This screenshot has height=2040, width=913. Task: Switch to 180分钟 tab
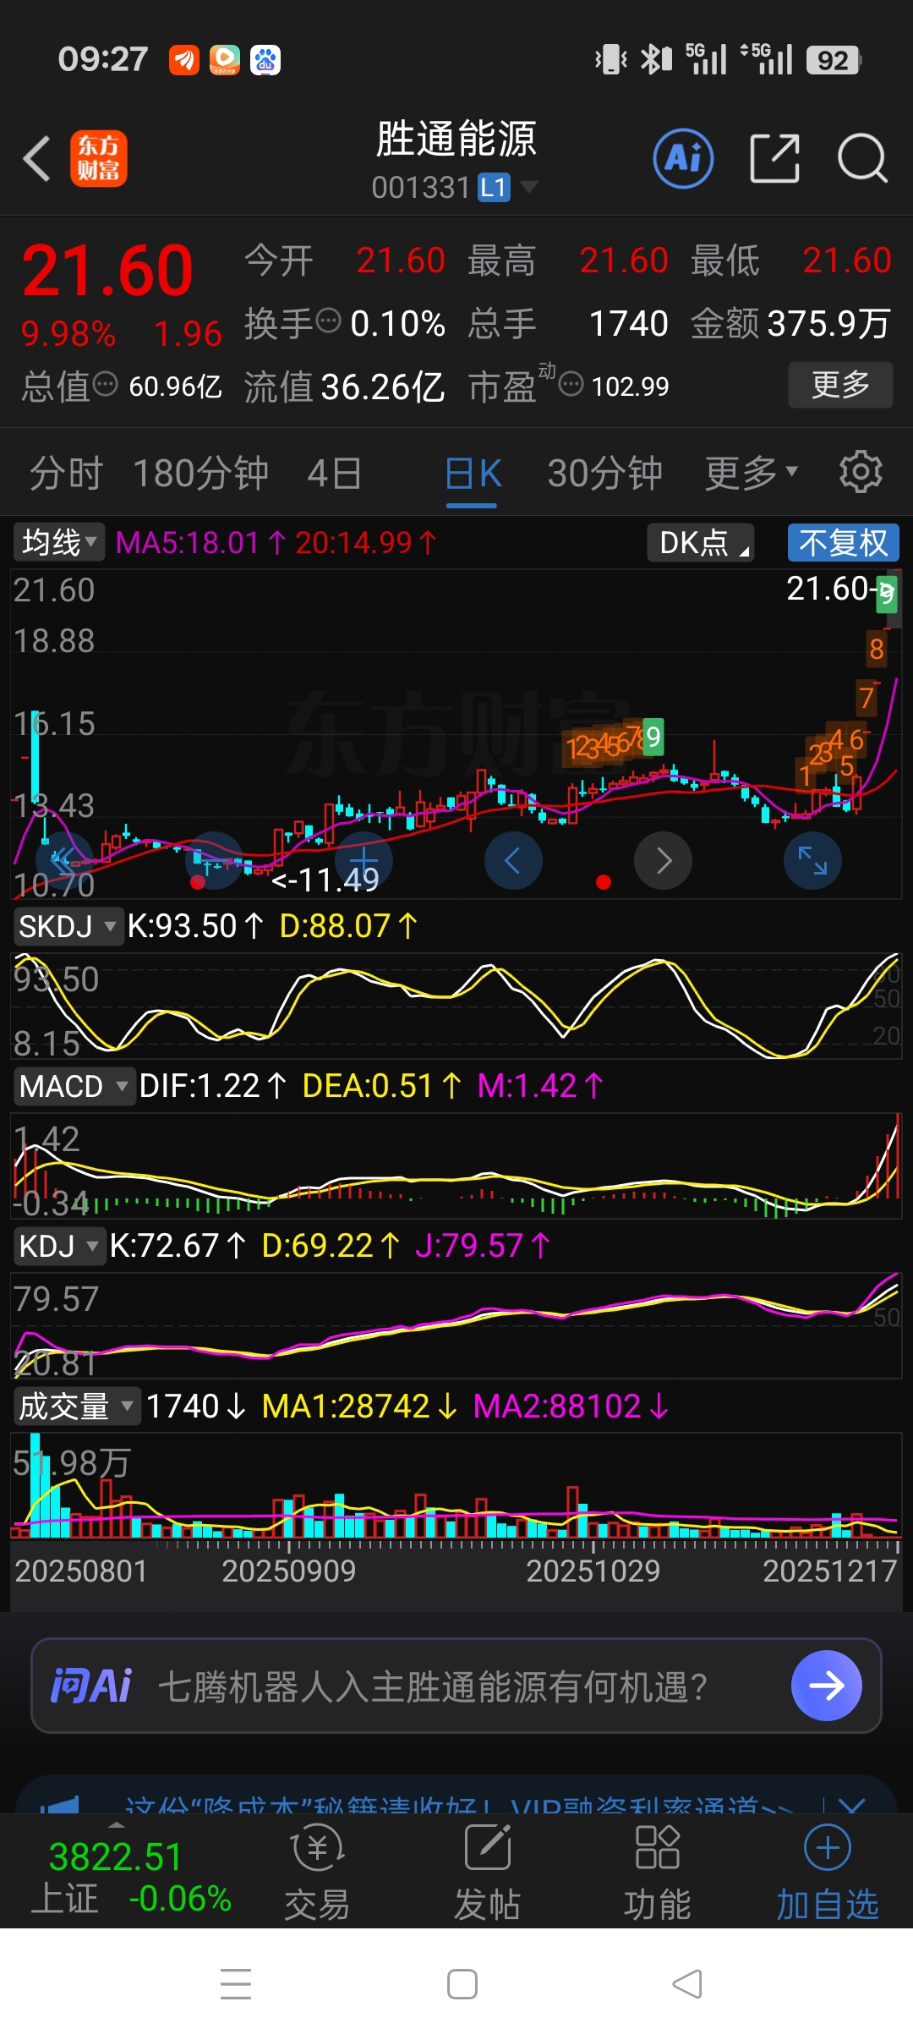pos(201,473)
